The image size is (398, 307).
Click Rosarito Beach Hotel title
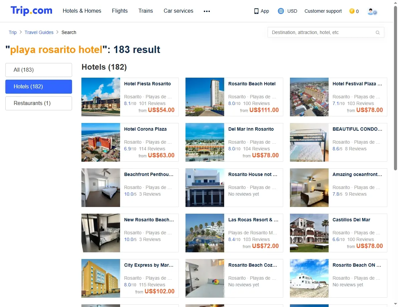pos(252,84)
